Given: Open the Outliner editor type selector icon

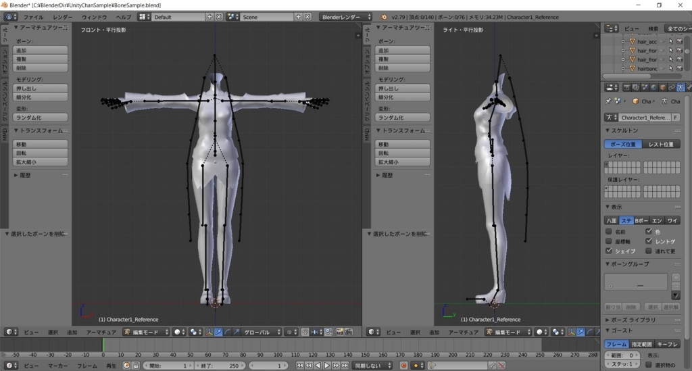Looking at the screenshot, I should click(x=611, y=28).
